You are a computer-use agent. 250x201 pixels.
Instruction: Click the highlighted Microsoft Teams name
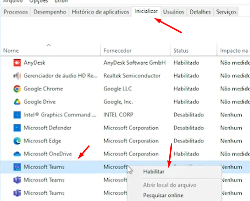44,167
